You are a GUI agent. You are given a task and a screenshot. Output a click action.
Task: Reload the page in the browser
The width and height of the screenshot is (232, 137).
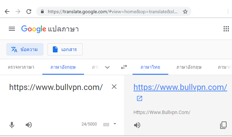[x=29, y=12]
